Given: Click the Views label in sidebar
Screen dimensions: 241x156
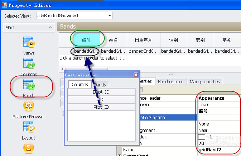Looking at the screenshot, I should (29, 53).
